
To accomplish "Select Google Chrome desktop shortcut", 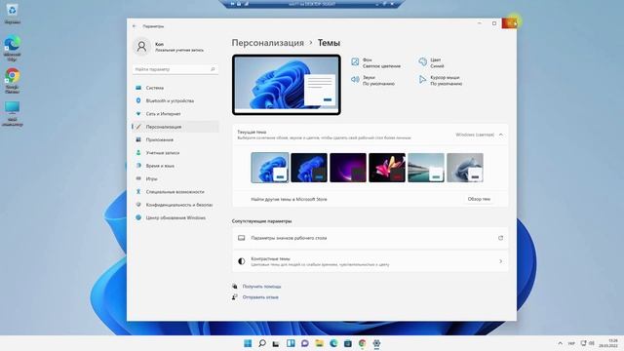I will pos(12,81).
